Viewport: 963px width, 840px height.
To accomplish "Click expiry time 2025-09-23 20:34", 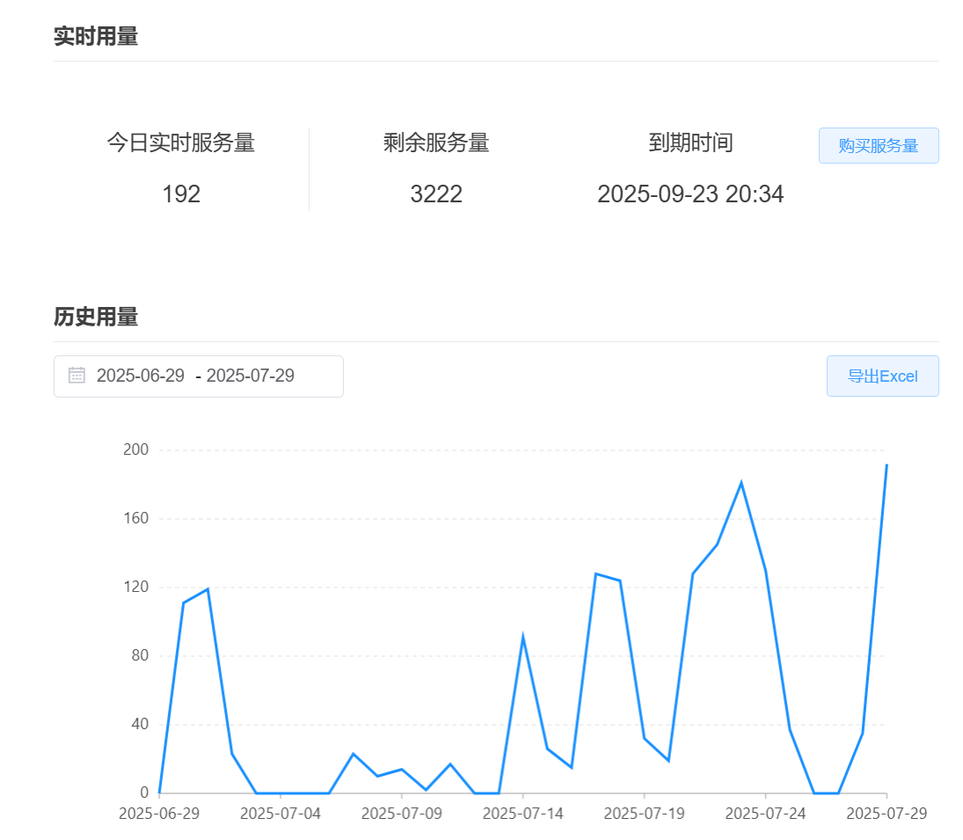I will coord(690,194).
